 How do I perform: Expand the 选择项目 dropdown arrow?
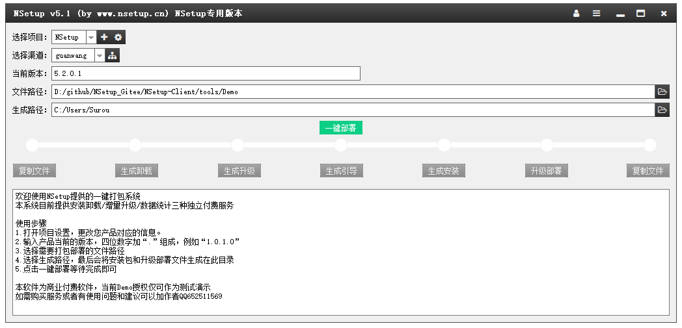[91, 37]
